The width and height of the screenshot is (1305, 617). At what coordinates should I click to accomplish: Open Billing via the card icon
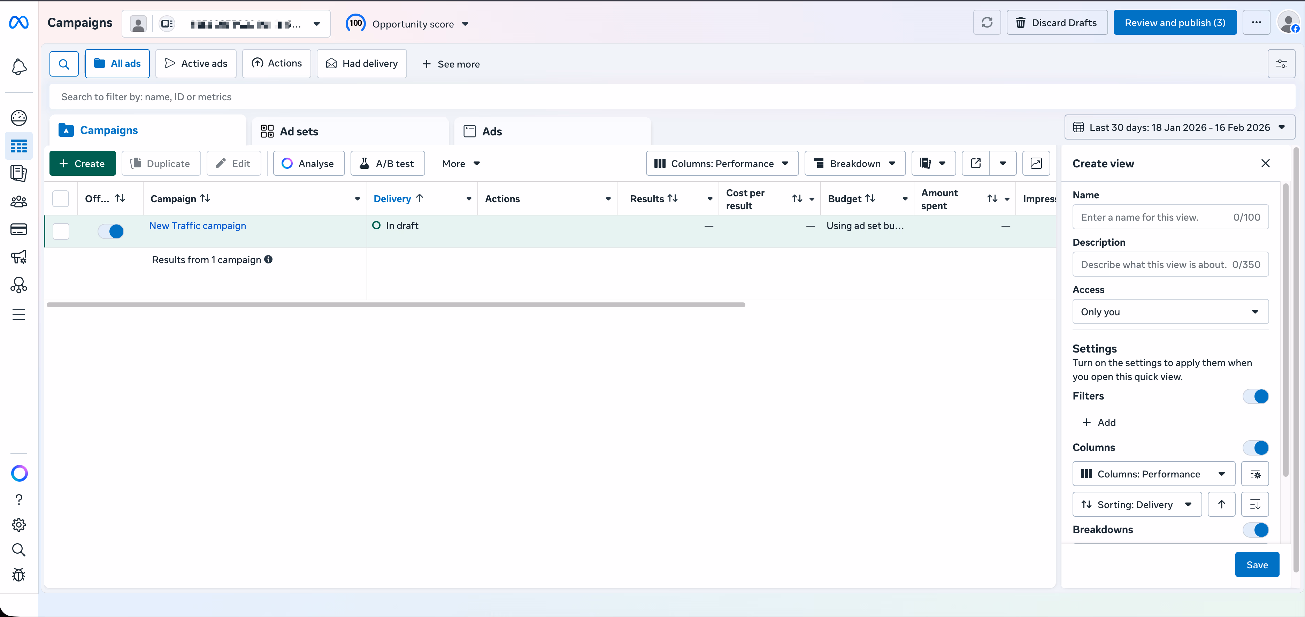coord(19,229)
